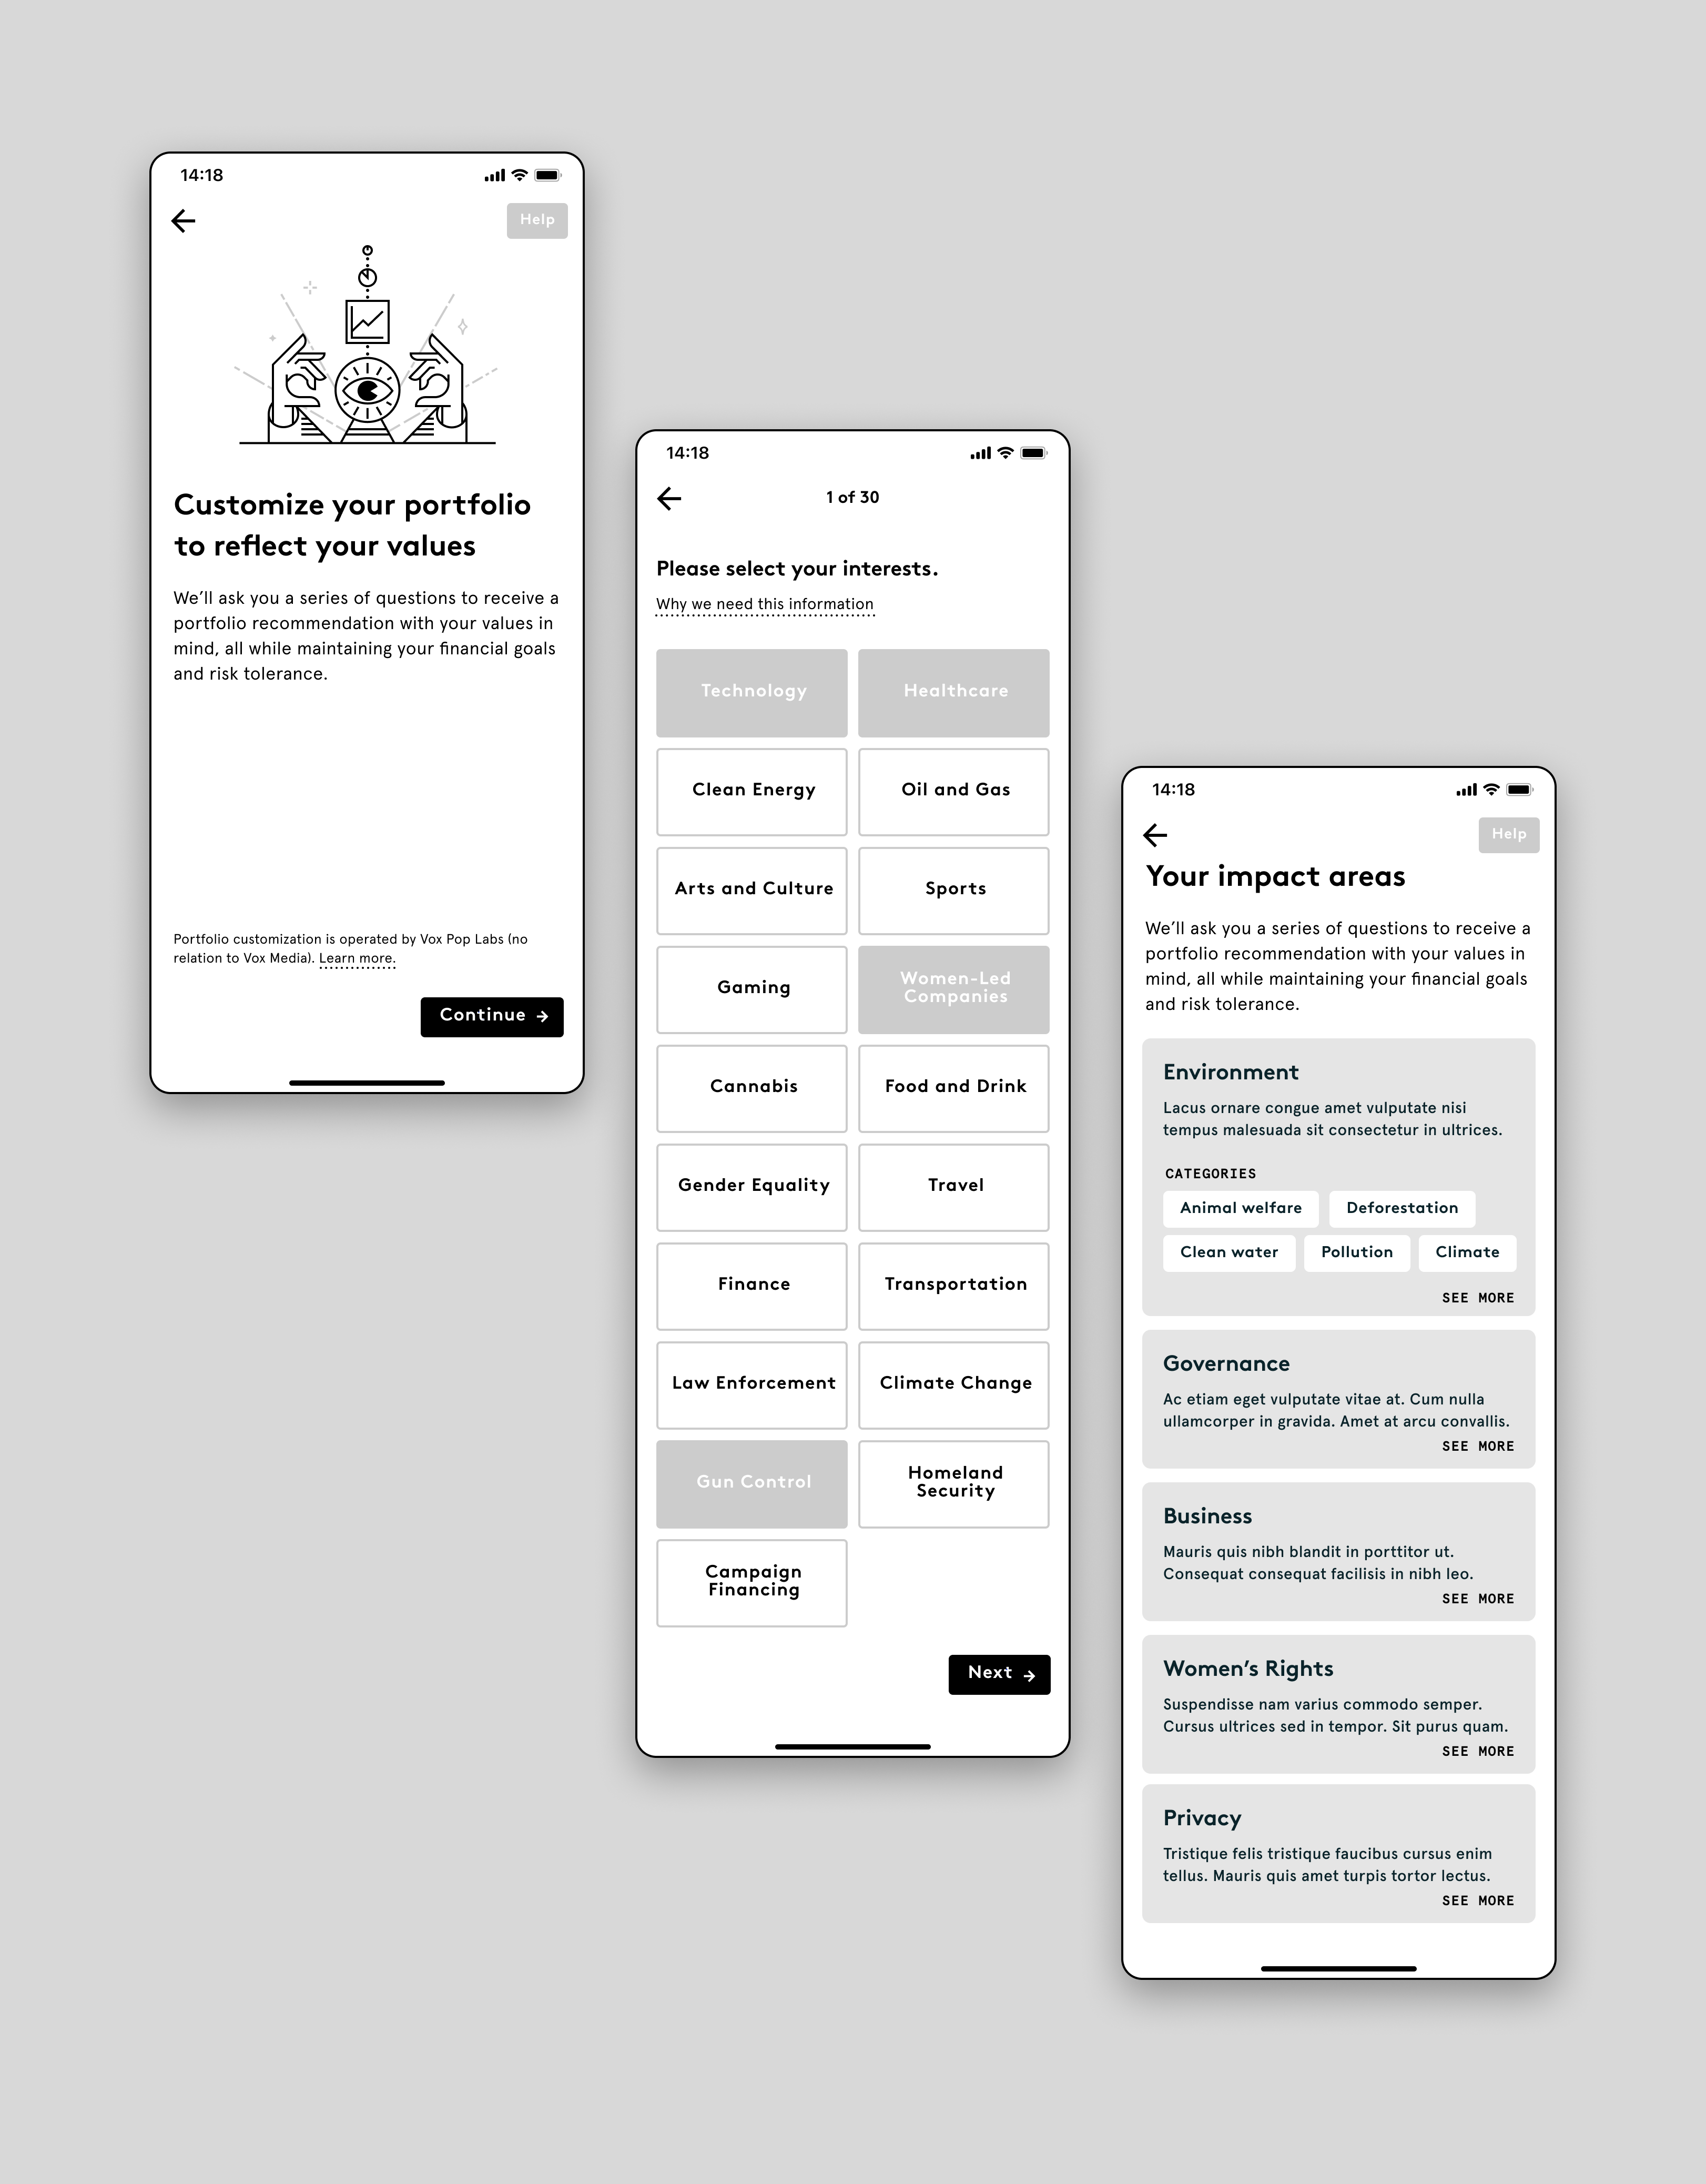The height and width of the screenshot is (2184, 1706).
Task: Click the back arrow on interests screen
Action: click(669, 498)
